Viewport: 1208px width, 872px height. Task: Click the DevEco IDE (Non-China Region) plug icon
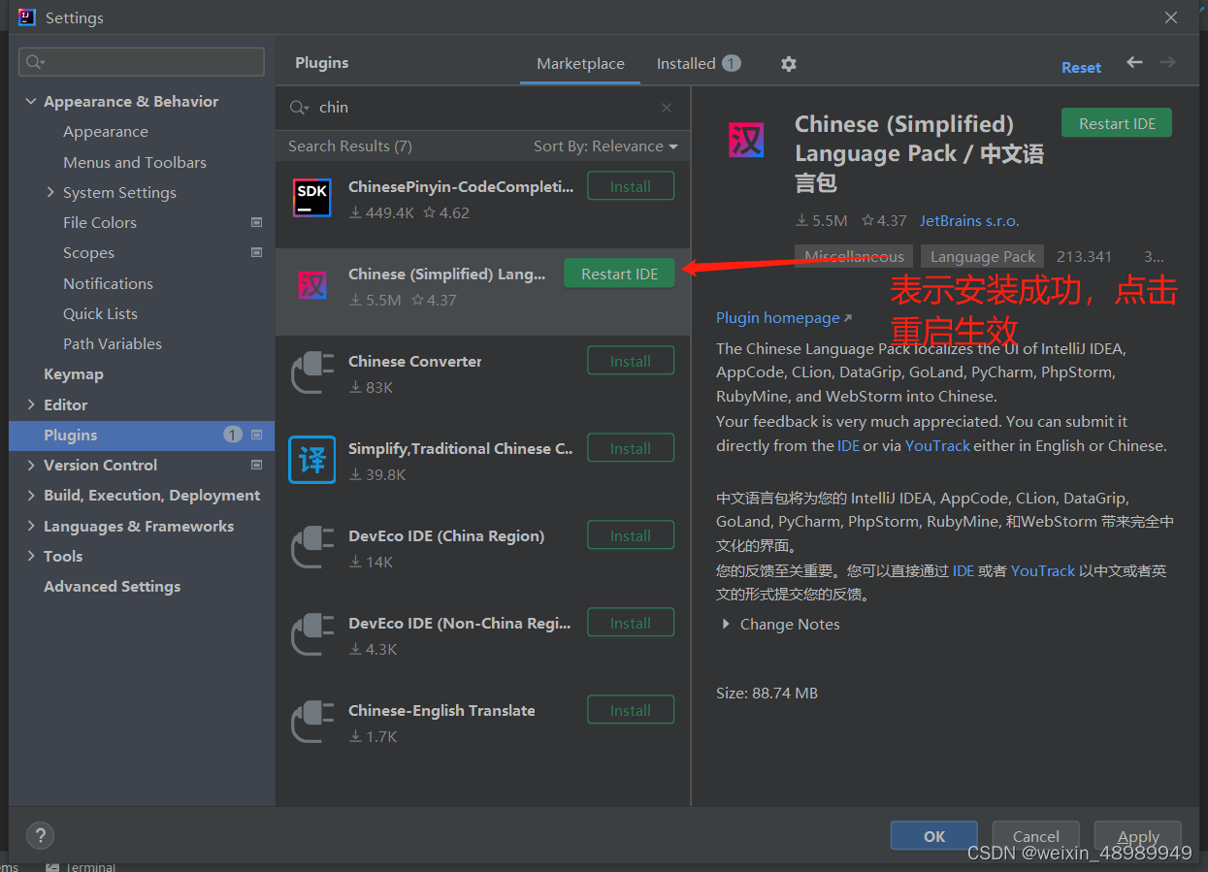pos(312,634)
